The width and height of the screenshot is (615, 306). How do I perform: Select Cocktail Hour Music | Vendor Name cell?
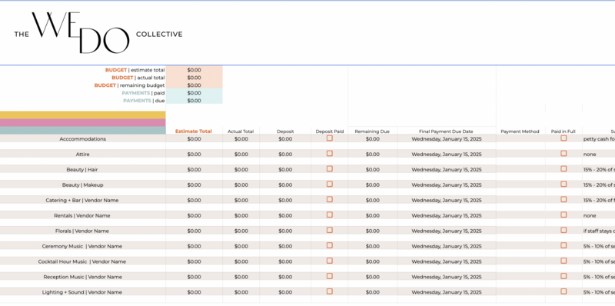pyautogui.click(x=83, y=261)
